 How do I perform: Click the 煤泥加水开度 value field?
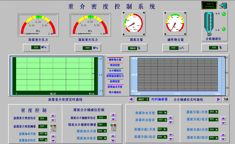(x=102, y=131)
